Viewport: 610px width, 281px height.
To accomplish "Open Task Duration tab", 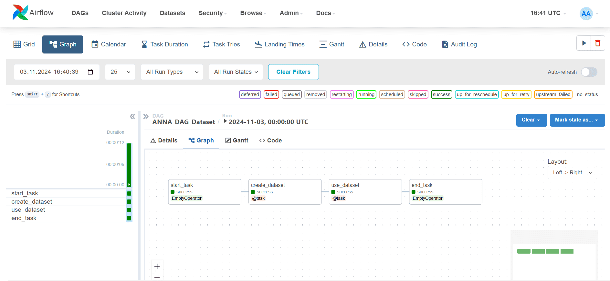I will [164, 44].
